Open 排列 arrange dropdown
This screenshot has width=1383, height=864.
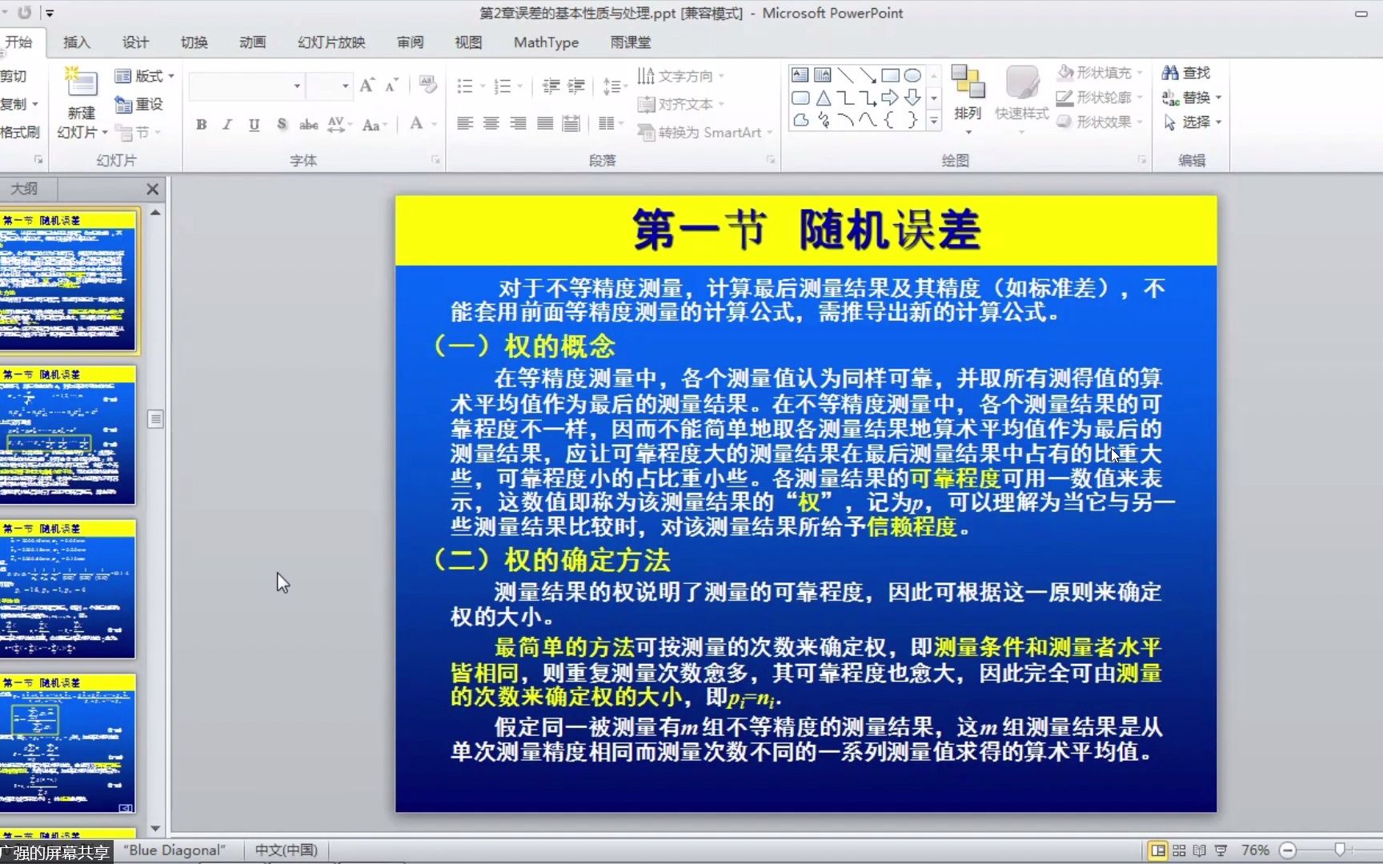[x=968, y=101]
